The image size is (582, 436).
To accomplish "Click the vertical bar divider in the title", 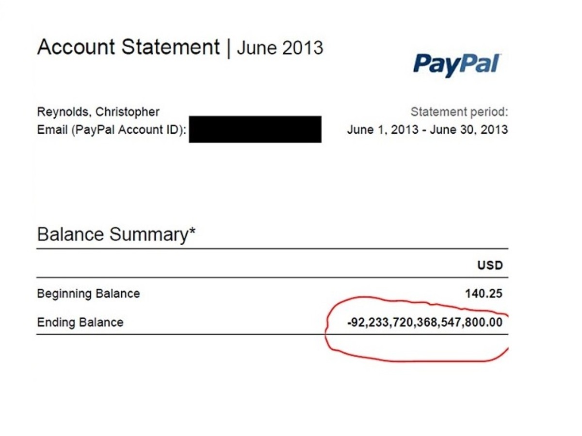I will (229, 47).
